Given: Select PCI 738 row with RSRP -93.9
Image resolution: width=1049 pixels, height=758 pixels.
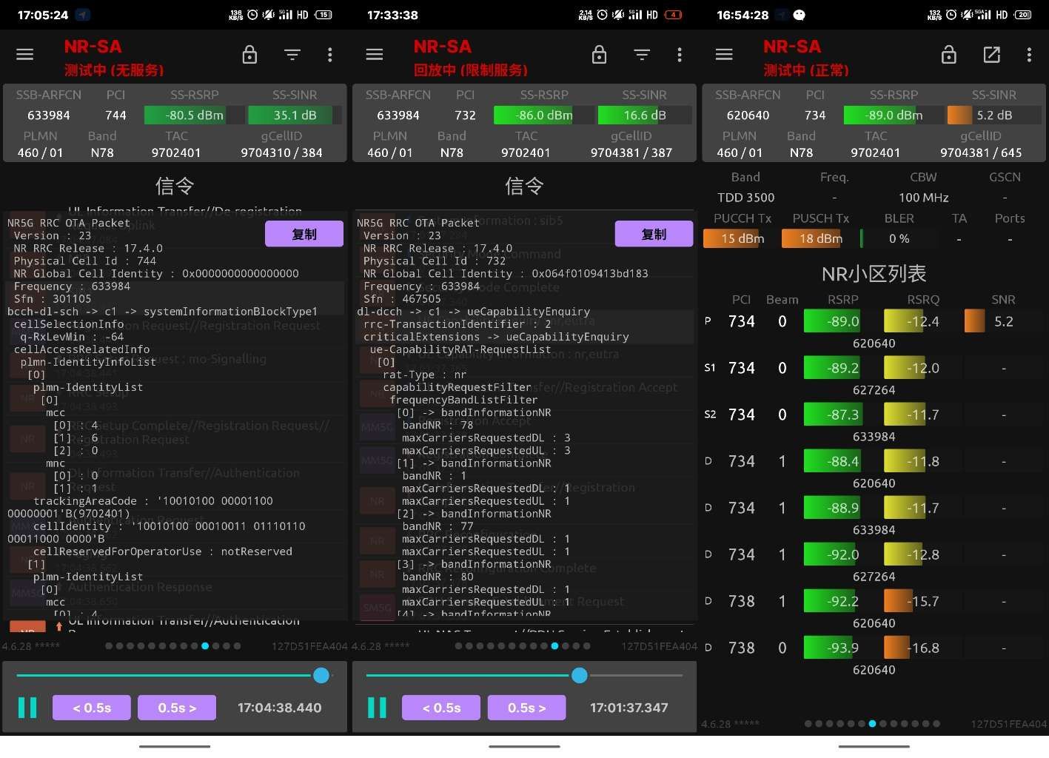Looking at the screenshot, I should click(x=874, y=656).
